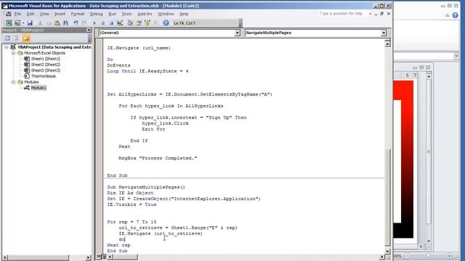
Task: Select Sheet3 (Sheet3) in project tree
Action: coord(46,70)
